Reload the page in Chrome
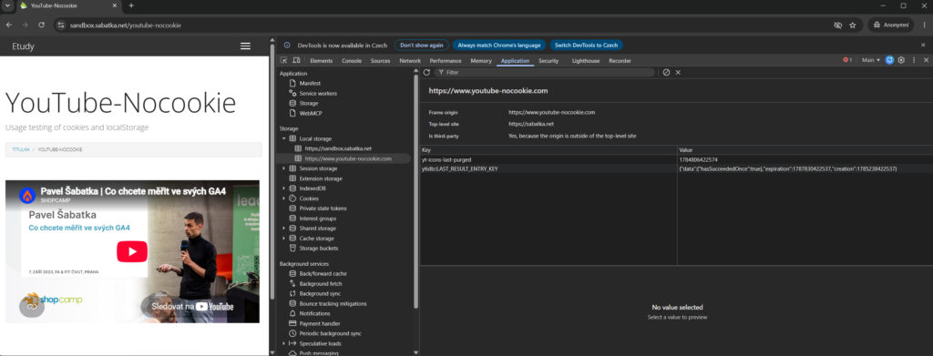 point(41,25)
